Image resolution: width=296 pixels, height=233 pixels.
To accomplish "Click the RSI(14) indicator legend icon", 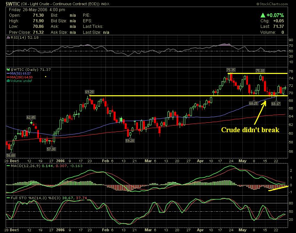I will (8, 37).
